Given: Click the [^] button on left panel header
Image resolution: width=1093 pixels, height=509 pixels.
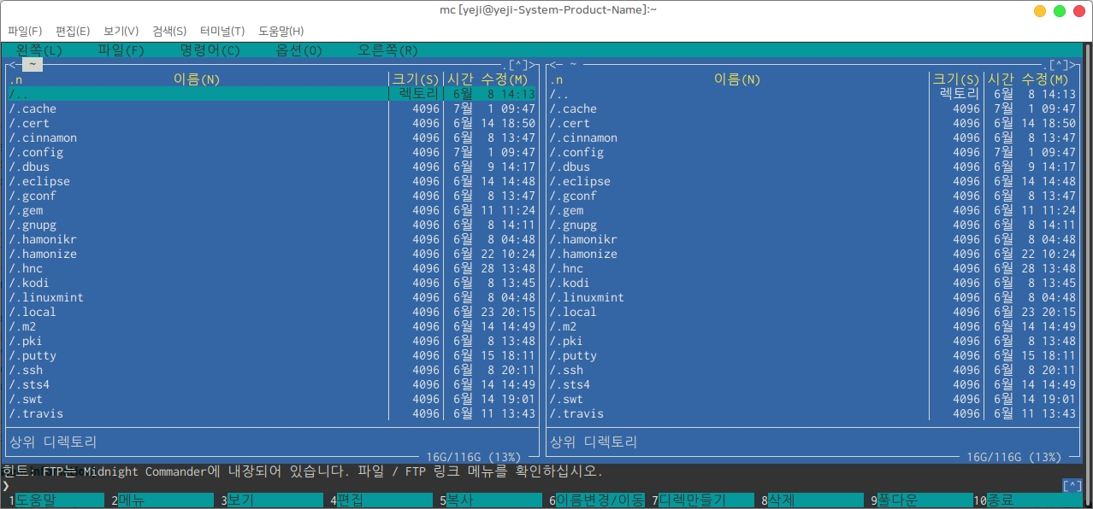Looking at the screenshot, I should click(x=518, y=64).
